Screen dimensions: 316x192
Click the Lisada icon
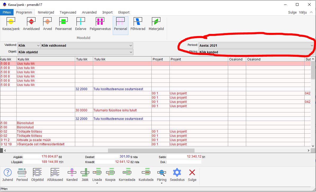(x=97, y=172)
